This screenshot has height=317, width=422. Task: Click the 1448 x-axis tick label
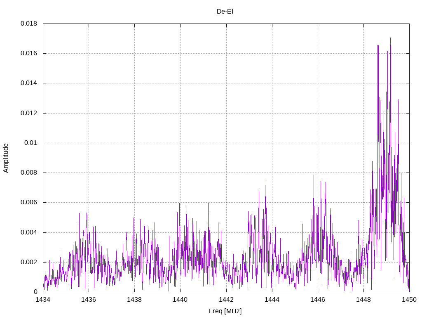coord(363,300)
